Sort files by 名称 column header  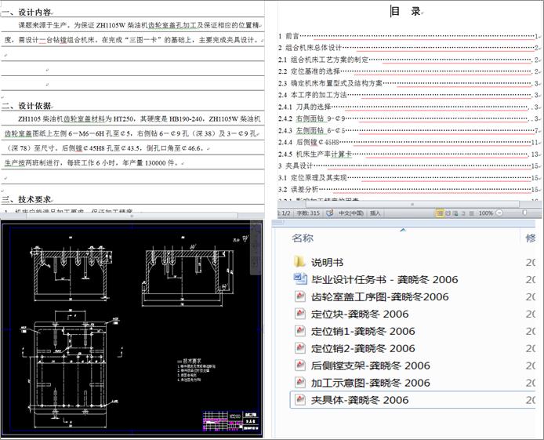[303, 238]
